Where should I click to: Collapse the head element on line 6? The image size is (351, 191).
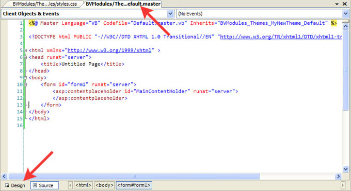click(x=25, y=57)
